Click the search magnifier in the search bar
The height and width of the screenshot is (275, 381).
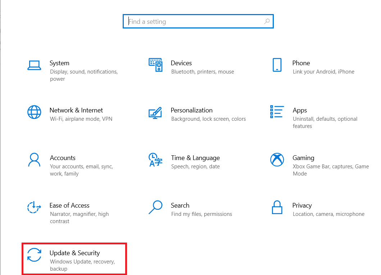[x=267, y=21]
